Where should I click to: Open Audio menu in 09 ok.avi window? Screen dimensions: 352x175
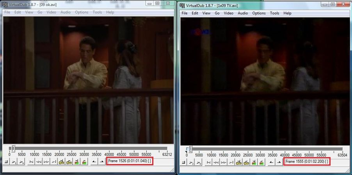point(66,12)
